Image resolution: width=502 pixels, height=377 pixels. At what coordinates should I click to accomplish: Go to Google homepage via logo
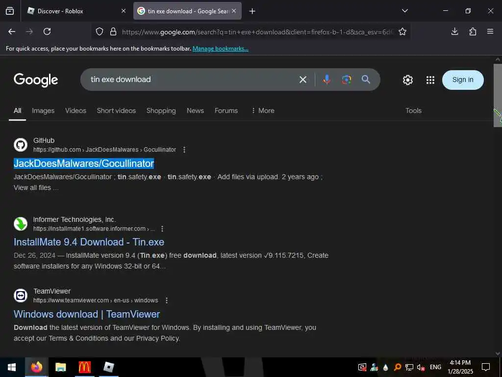pyautogui.click(x=36, y=80)
